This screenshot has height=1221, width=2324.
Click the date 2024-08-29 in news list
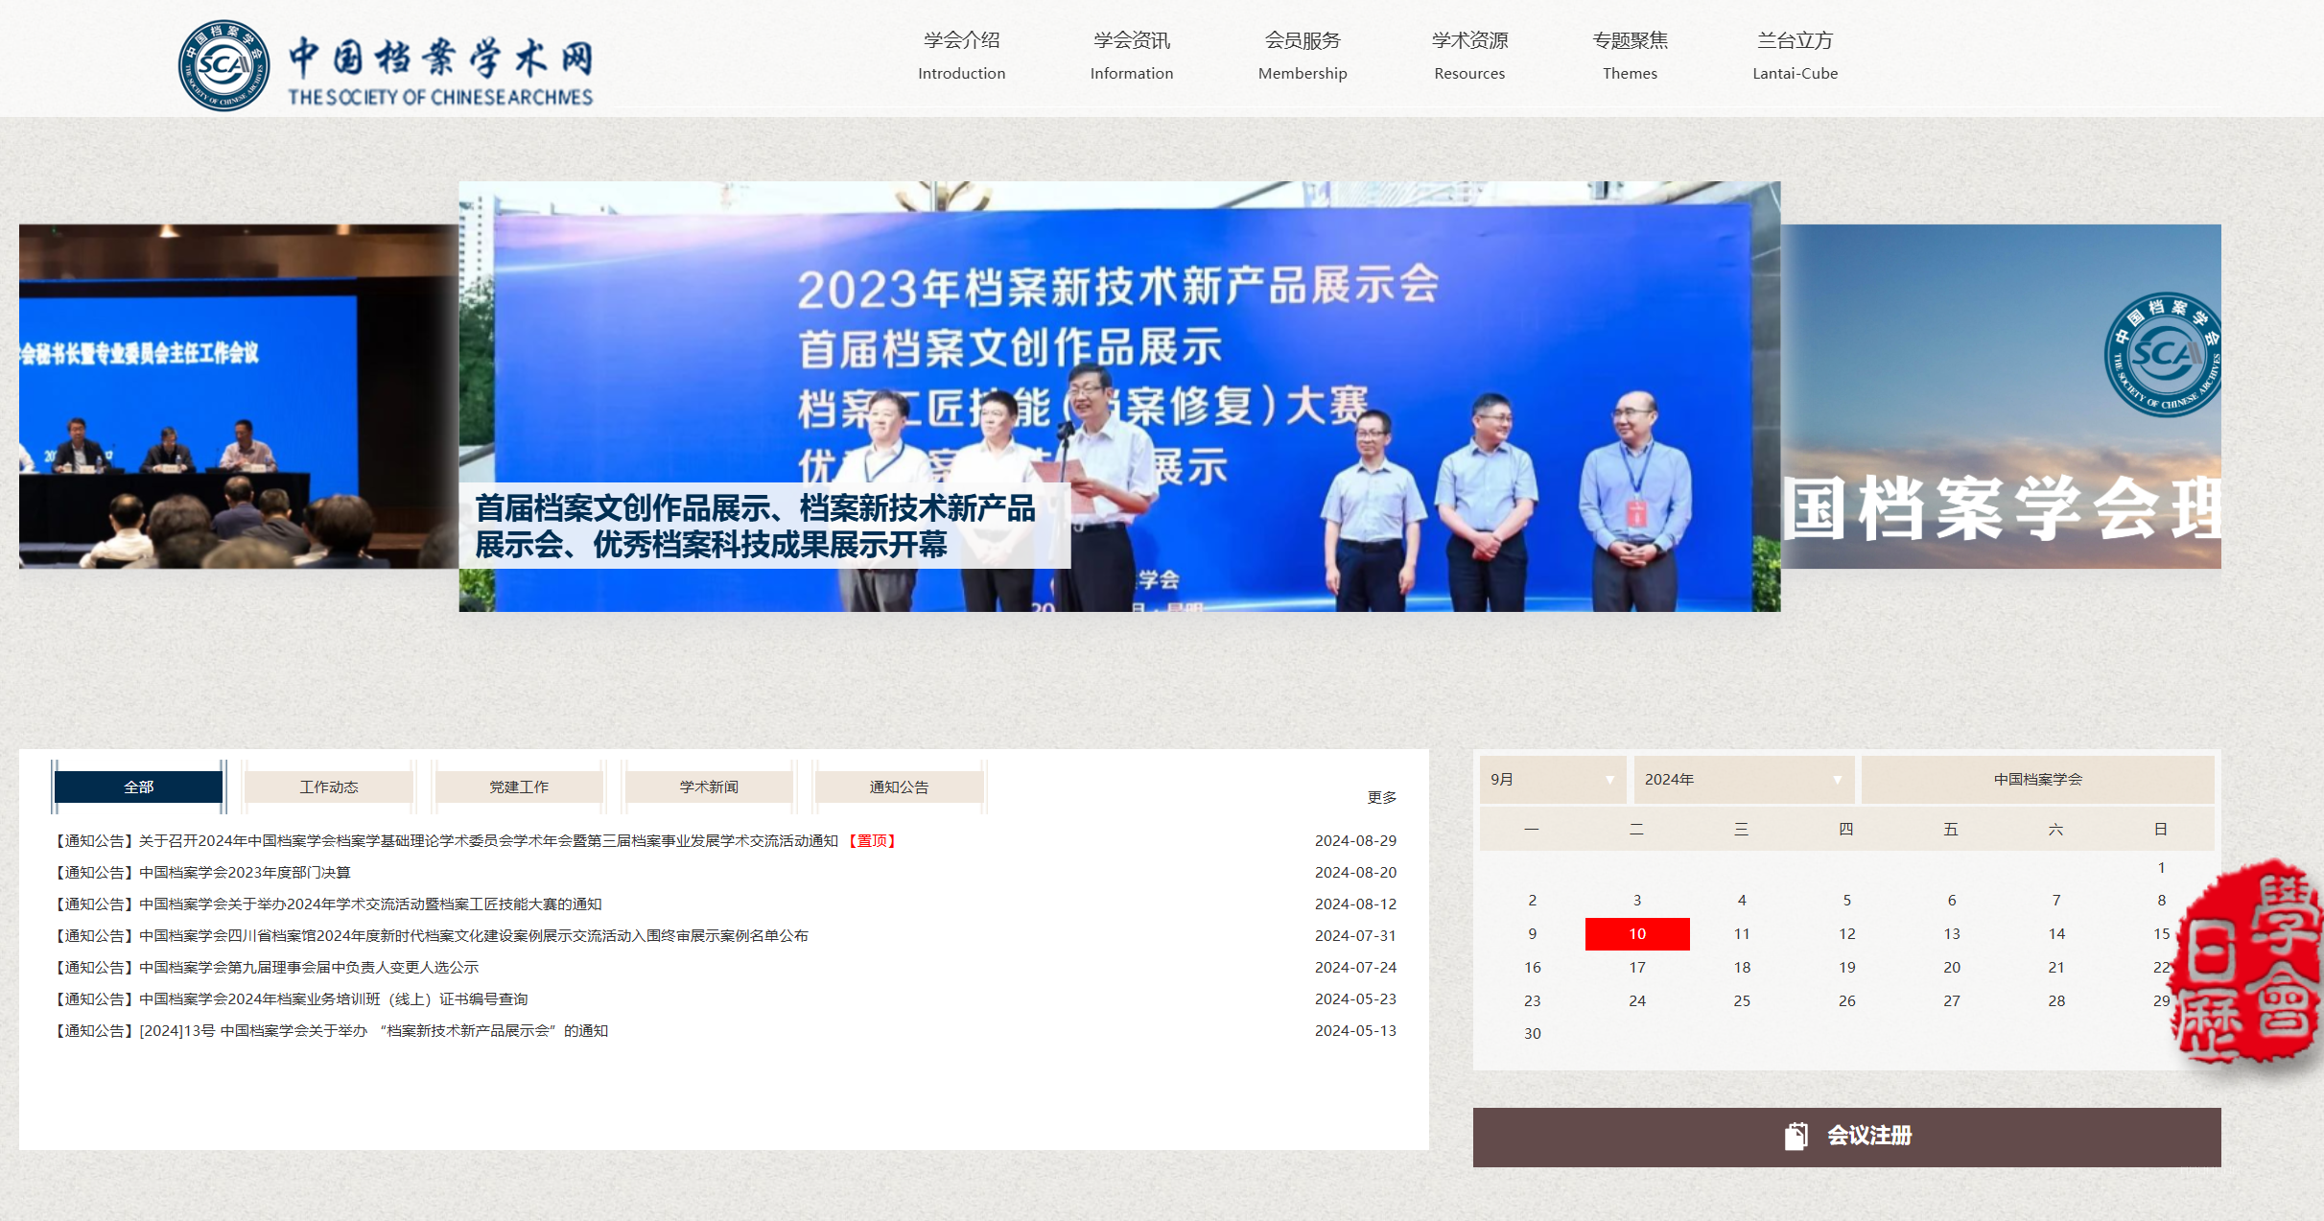[x=1355, y=840]
